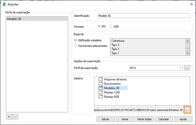Select the Q3D format option

(111, 26)
